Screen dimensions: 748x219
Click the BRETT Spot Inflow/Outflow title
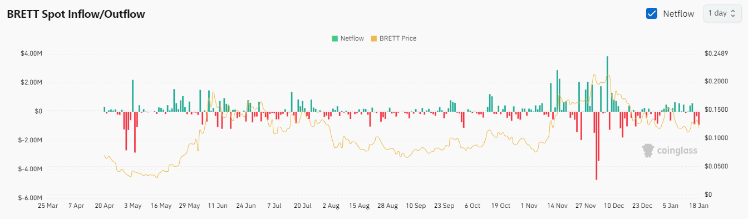76,14
